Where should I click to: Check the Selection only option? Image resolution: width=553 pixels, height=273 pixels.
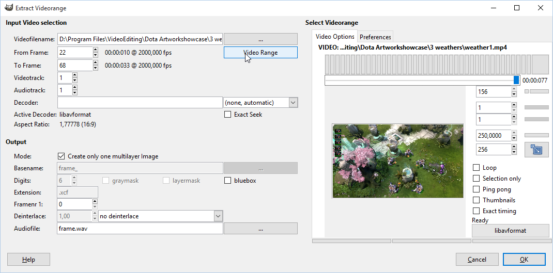tap(476, 179)
